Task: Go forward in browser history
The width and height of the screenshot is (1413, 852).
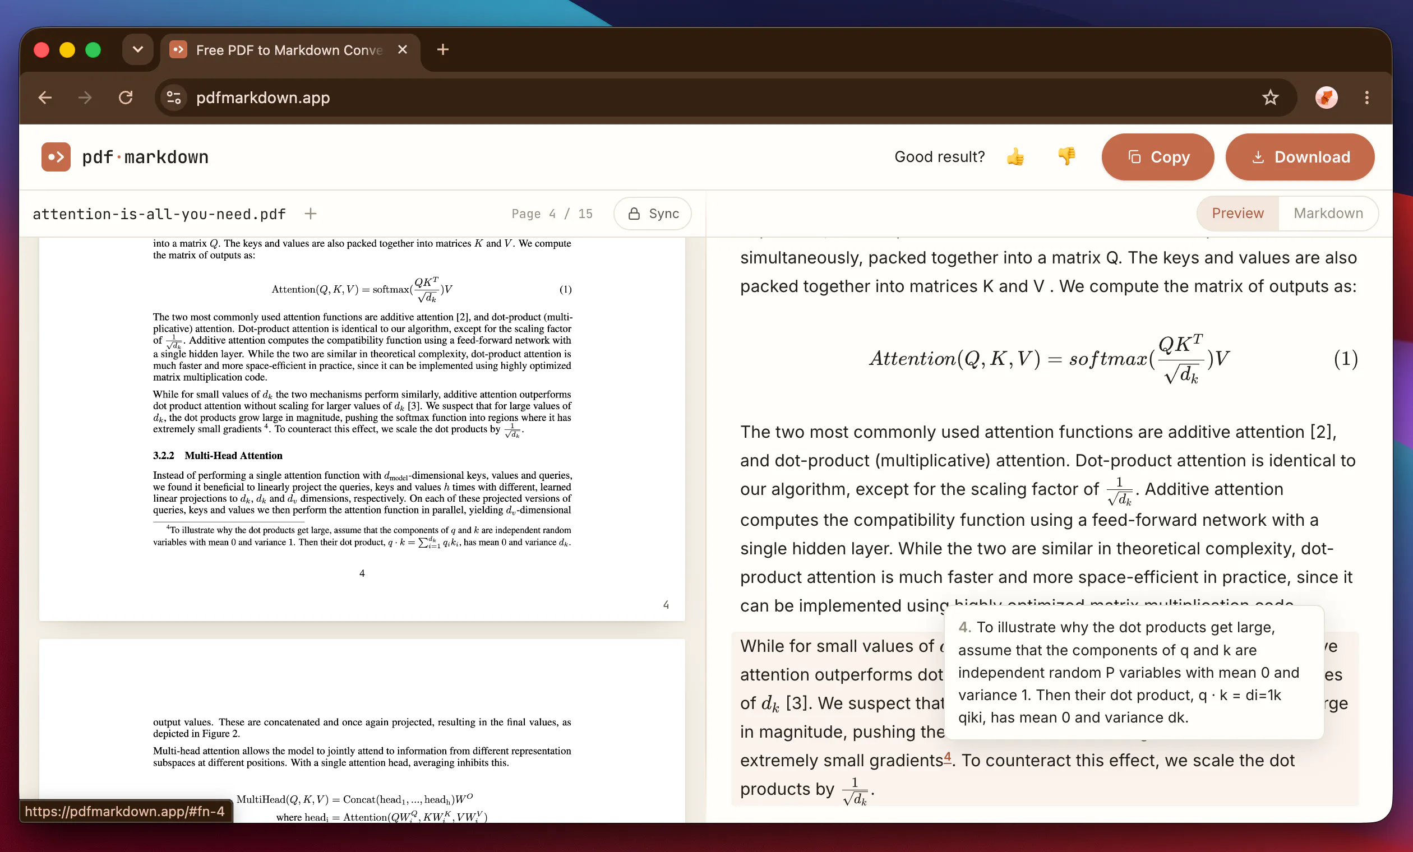Action: point(85,98)
